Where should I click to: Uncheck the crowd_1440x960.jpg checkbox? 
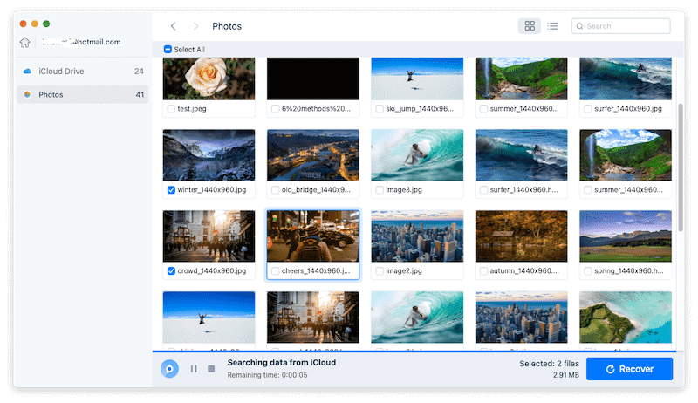pyautogui.click(x=171, y=271)
